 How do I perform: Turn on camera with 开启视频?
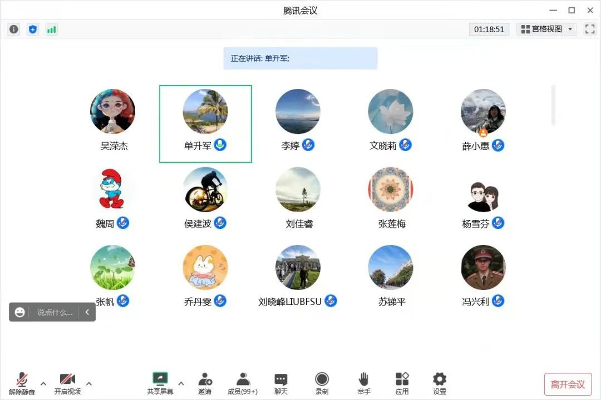tap(67, 383)
